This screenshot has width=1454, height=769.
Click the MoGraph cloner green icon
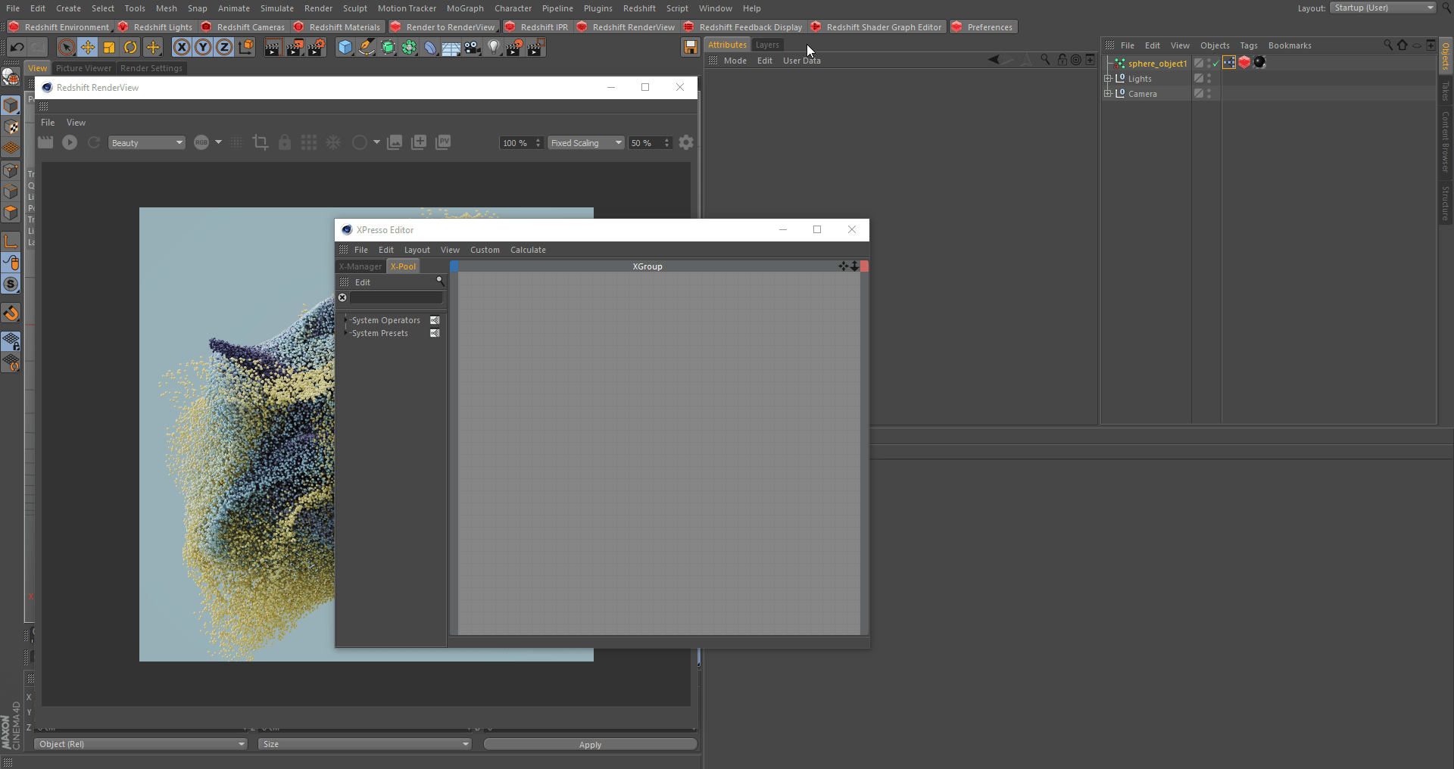point(409,48)
